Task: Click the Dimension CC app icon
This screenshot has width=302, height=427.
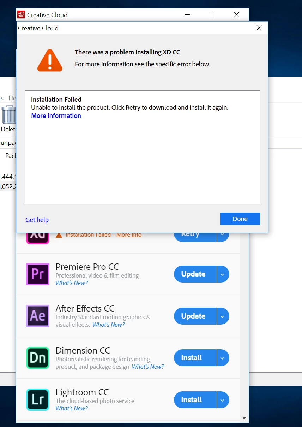Action: tap(38, 358)
